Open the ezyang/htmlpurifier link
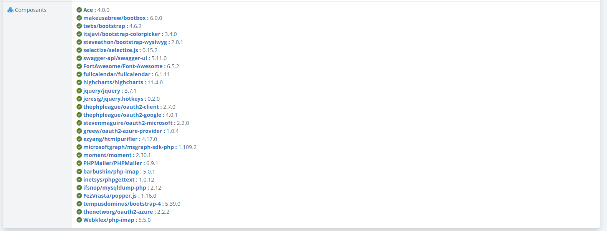 coord(110,139)
